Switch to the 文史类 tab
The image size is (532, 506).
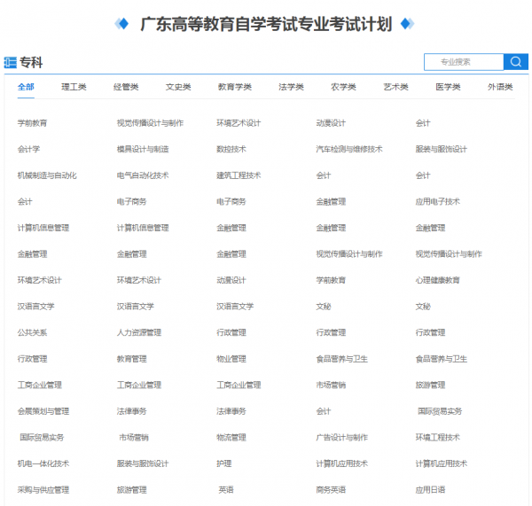pyautogui.click(x=178, y=87)
